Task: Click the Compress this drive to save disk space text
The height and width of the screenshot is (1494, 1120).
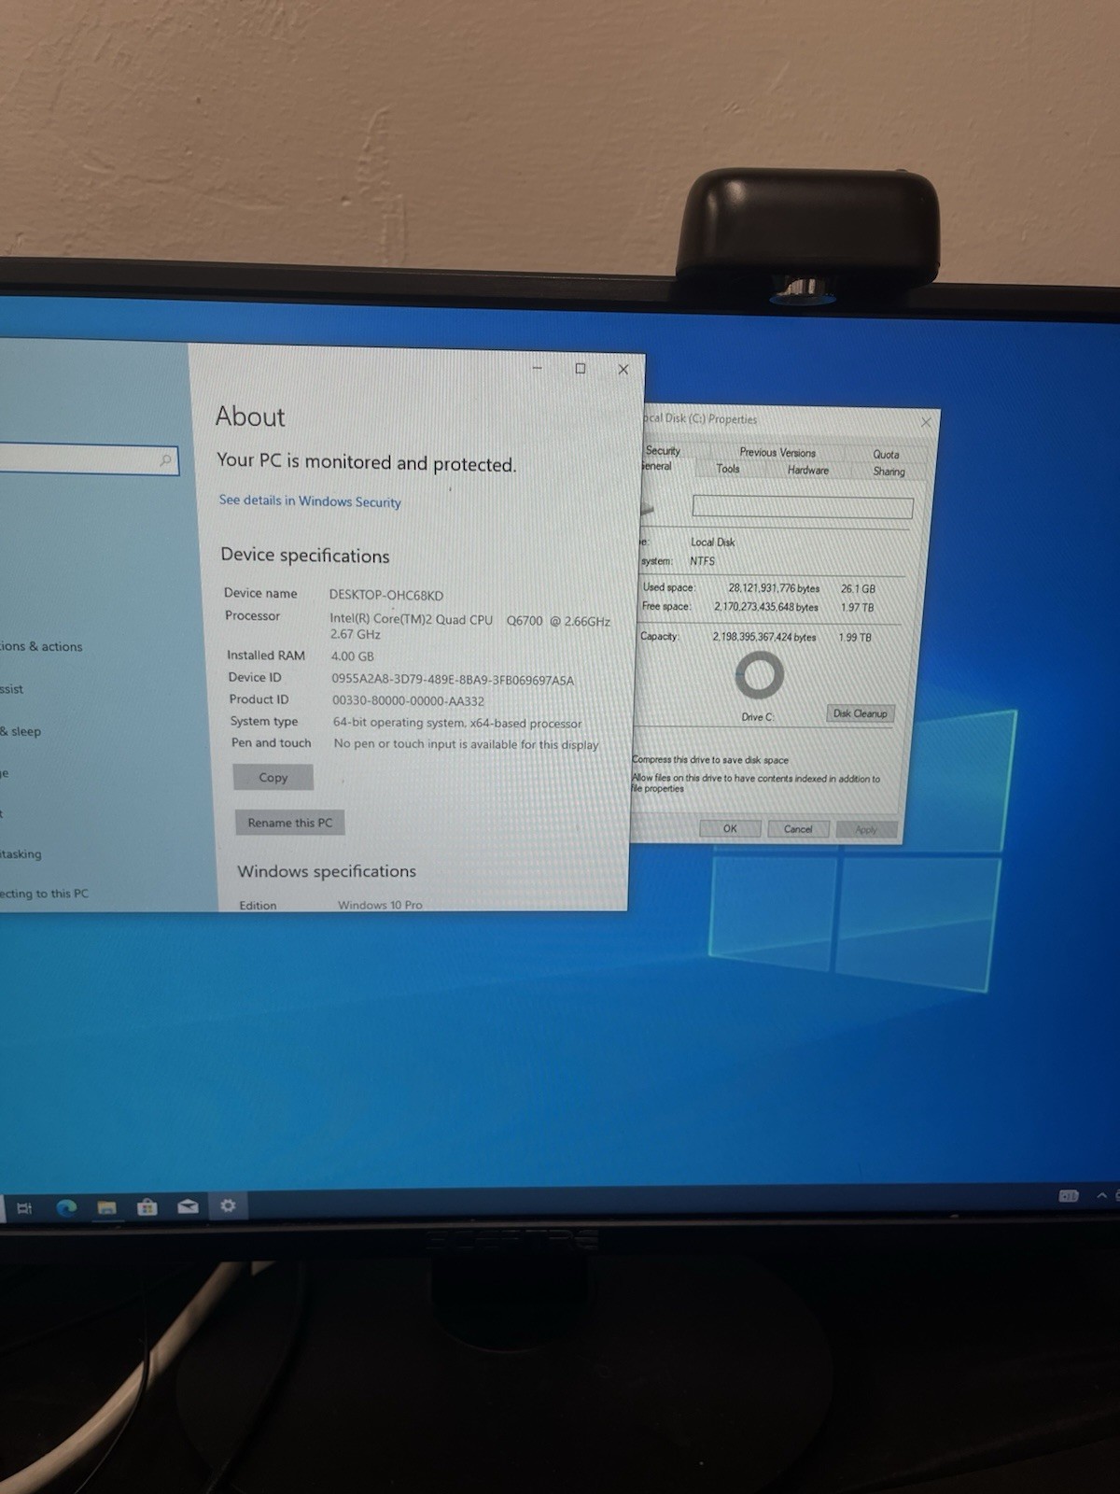Action: point(710,760)
